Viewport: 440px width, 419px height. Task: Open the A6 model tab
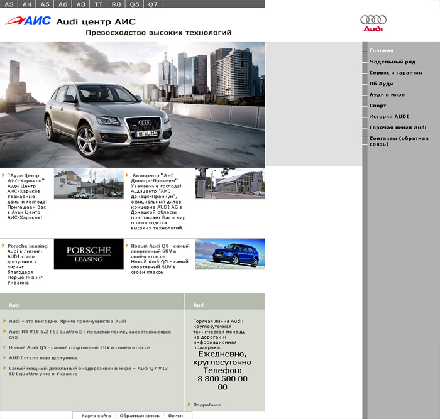click(63, 4)
